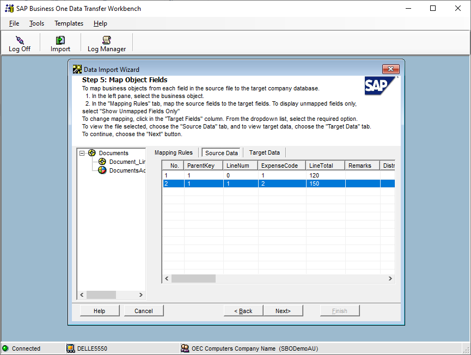Image resolution: width=471 pixels, height=355 pixels.
Task: Click the LineNum column header
Action: tap(240, 166)
